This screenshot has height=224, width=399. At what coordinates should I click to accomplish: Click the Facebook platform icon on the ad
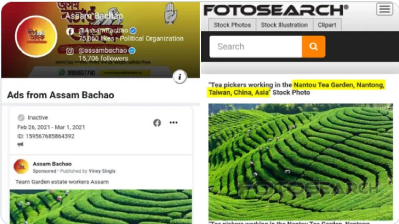click(157, 122)
